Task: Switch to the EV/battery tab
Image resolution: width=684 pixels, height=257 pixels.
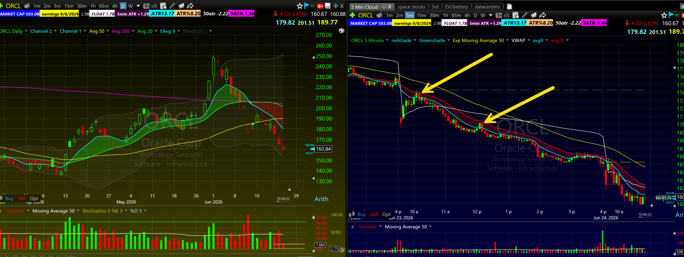Action: point(456,7)
